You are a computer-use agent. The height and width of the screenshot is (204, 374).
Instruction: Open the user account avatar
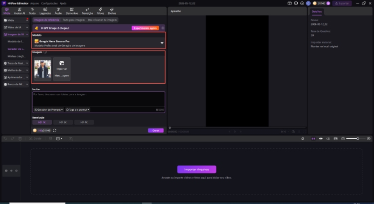(308, 3)
